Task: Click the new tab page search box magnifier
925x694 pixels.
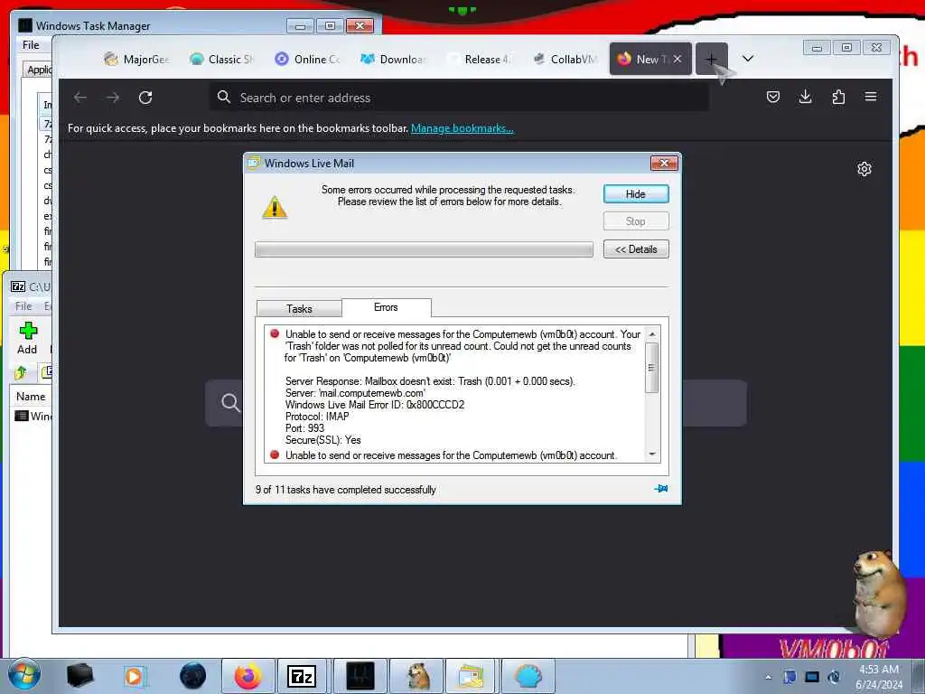Action: point(230,403)
